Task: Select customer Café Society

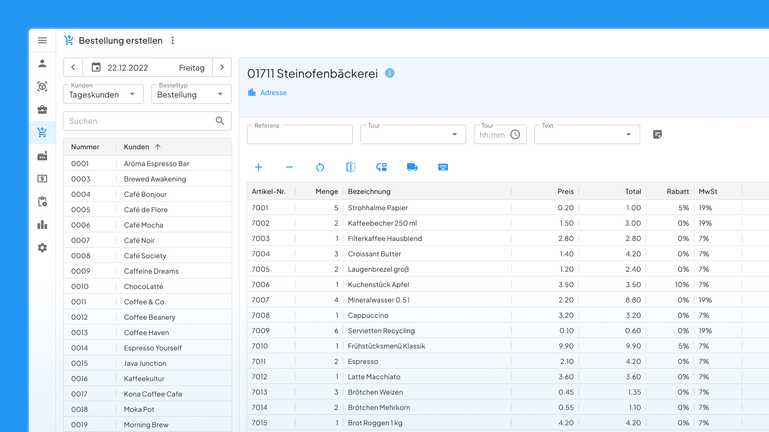Action: click(x=148, y=256)
